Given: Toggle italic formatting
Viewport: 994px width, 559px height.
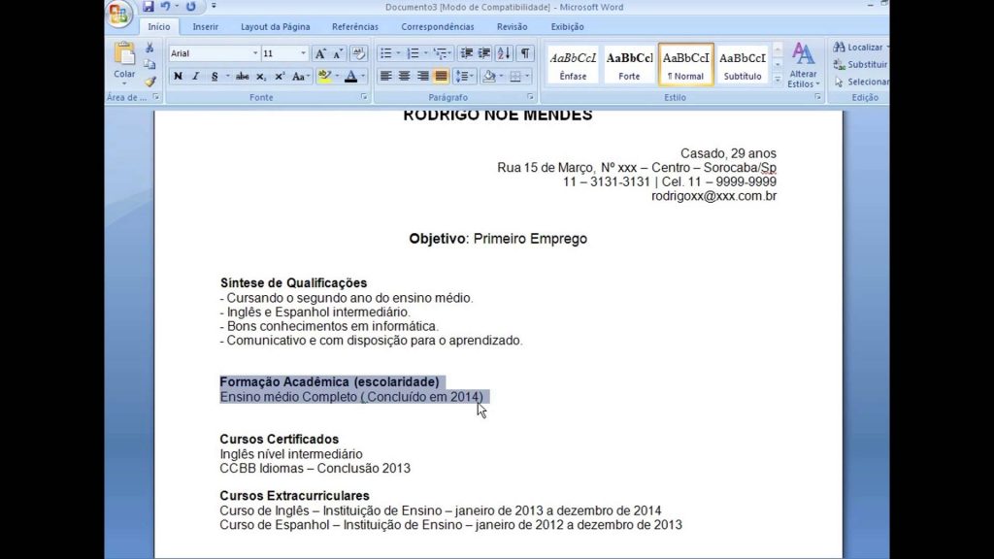Looking at the screenshot, I should pos(195,76).
